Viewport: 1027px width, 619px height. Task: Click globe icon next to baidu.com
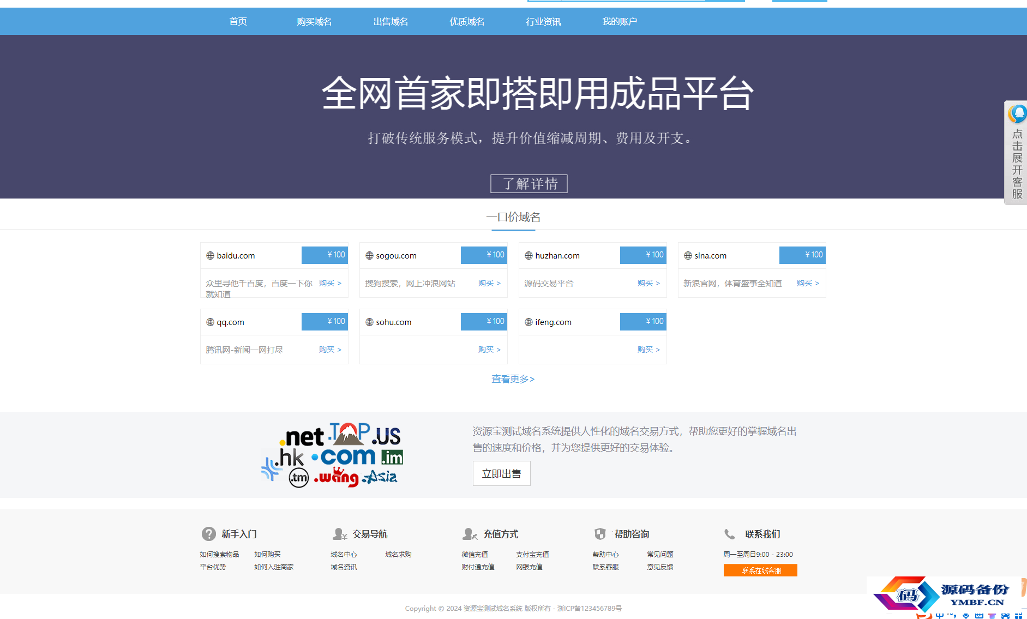(x=210, y=255)
